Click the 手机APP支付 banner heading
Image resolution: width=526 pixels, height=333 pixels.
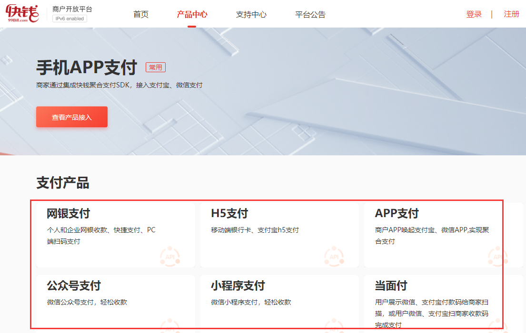point(87,67)
